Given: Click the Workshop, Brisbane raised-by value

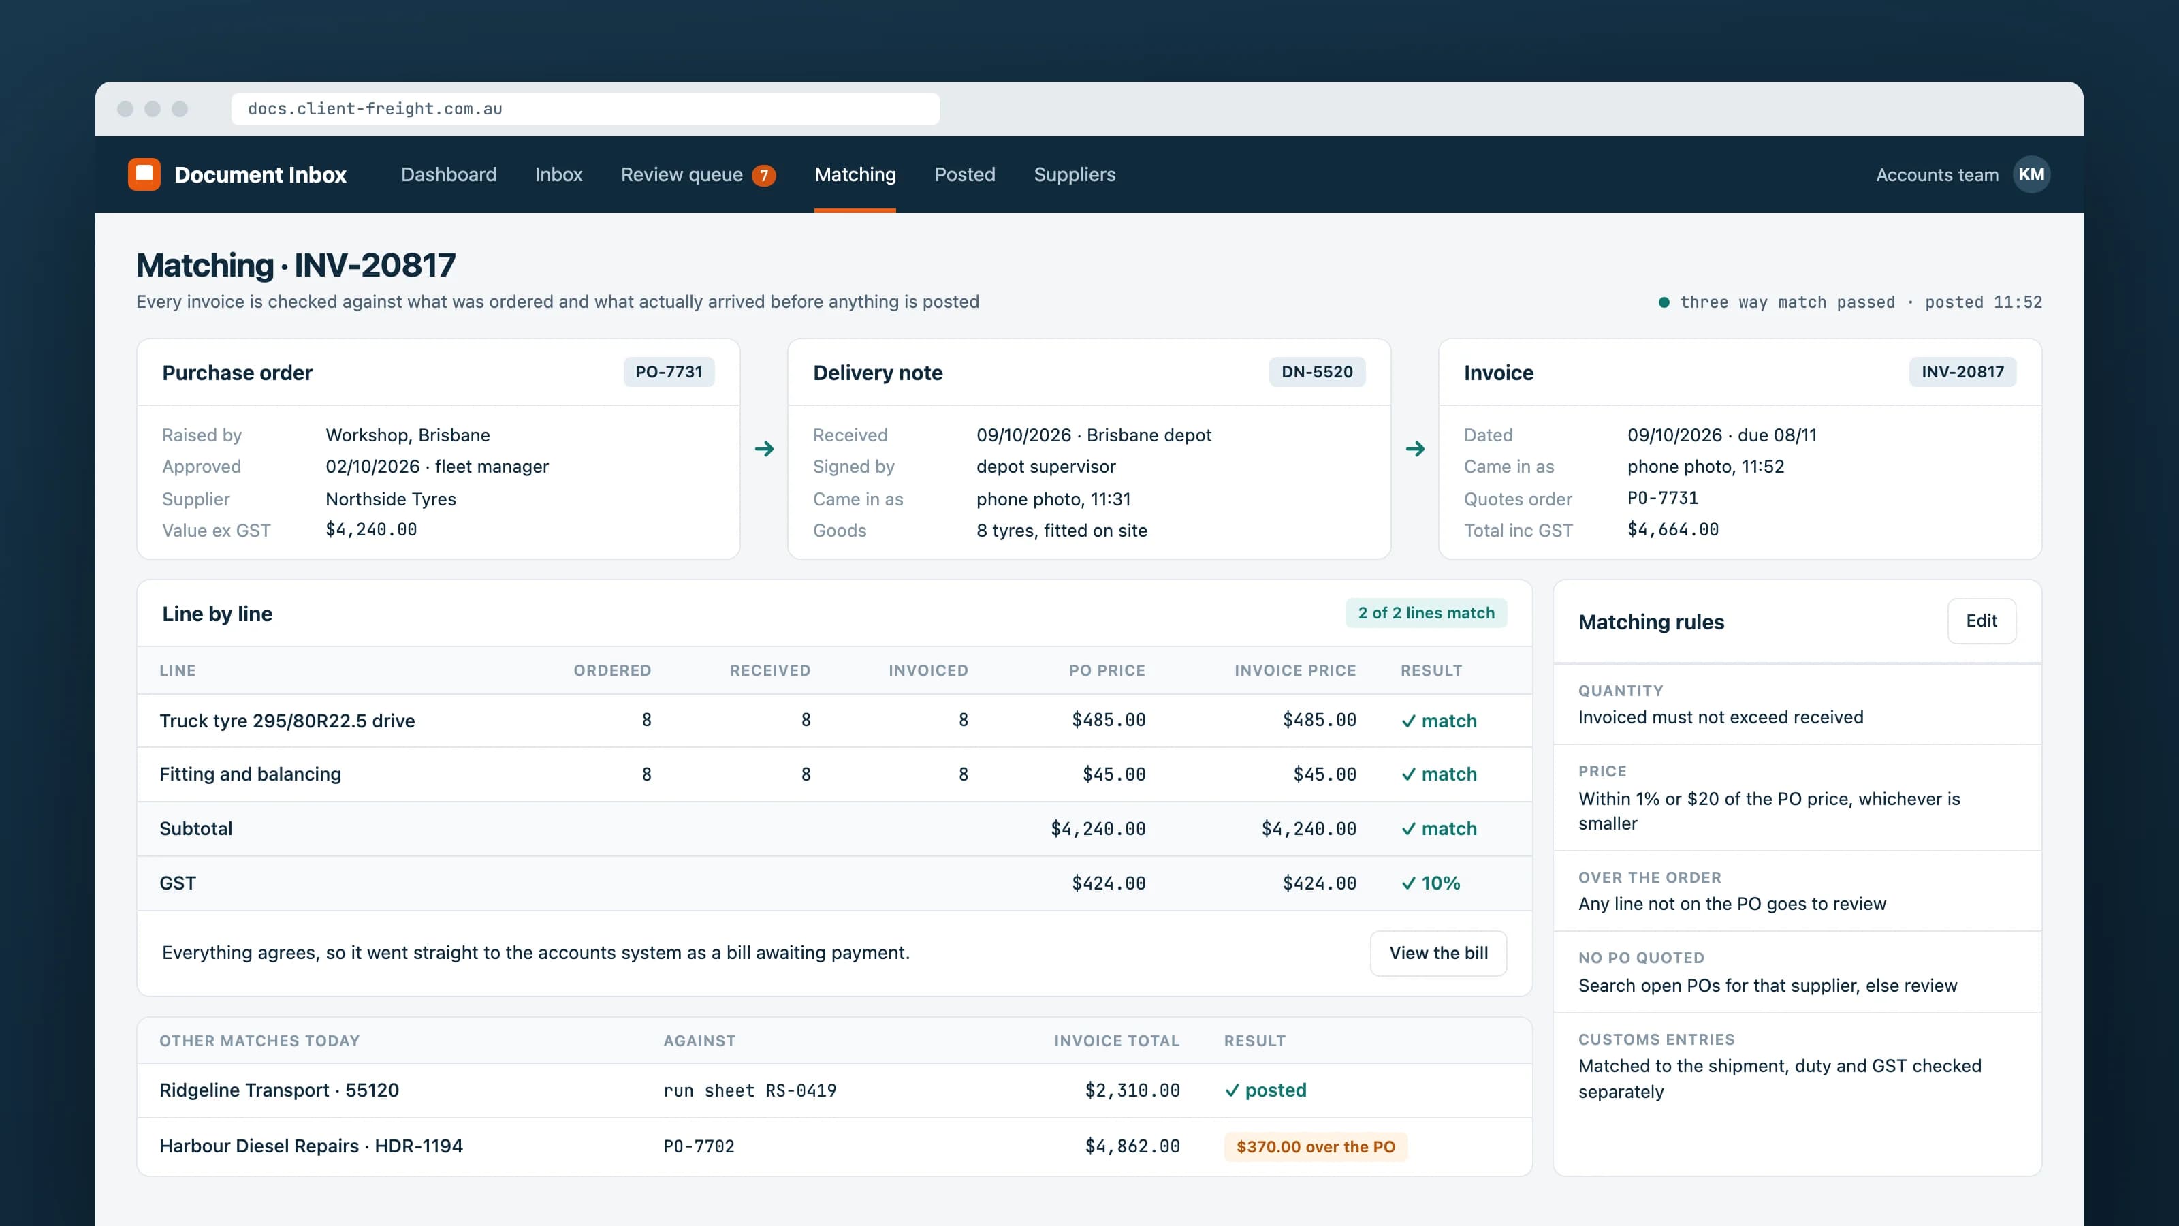Looking at the screenshot, I should tap(408, 435).
